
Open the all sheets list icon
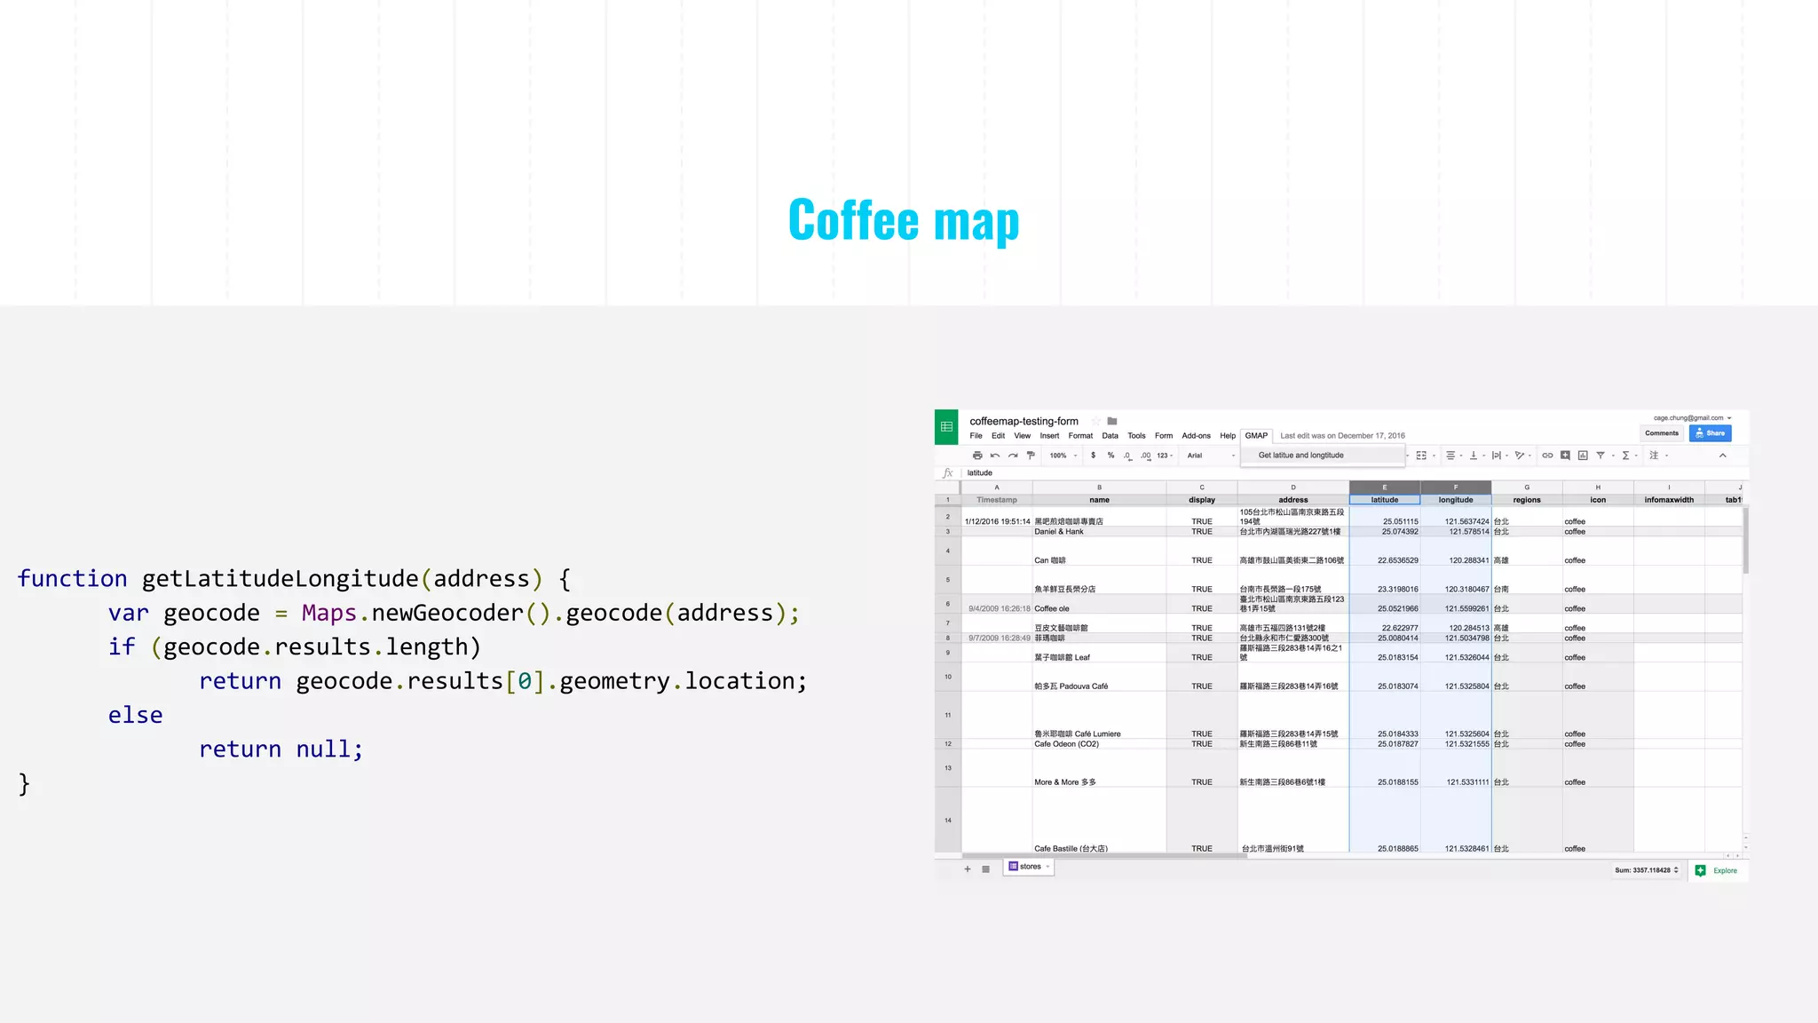(985, 869)
